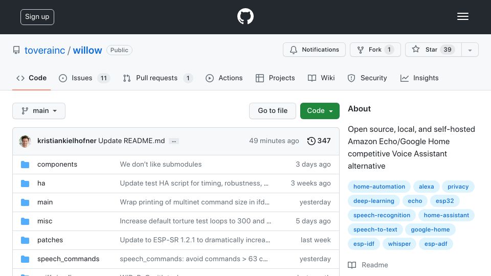
Task: Open the components folder name
Action: pyautogui.click(x=57, y=164)
